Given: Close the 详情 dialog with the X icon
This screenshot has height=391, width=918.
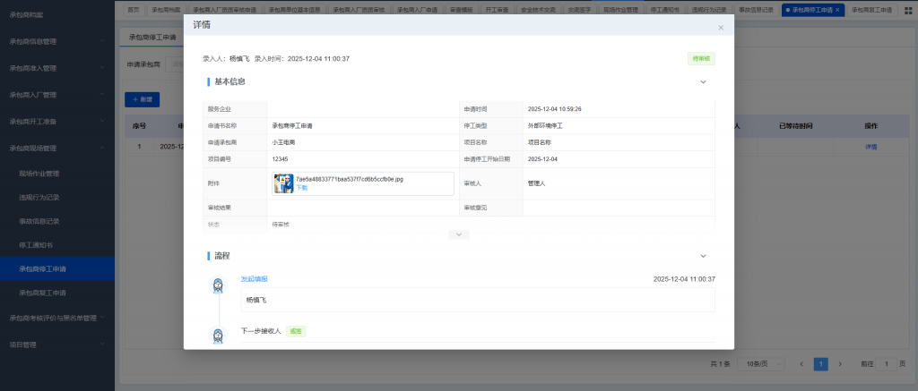Looking at the screenshot, I should coord(721,28).
